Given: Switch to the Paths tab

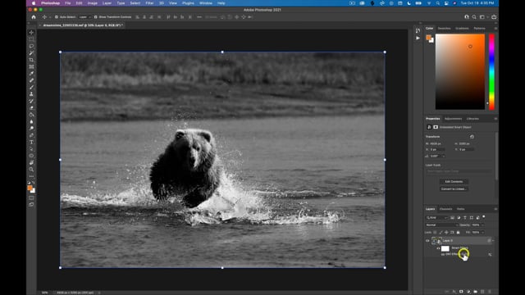Looking at the screenshot, I should (x=461, y=209).
